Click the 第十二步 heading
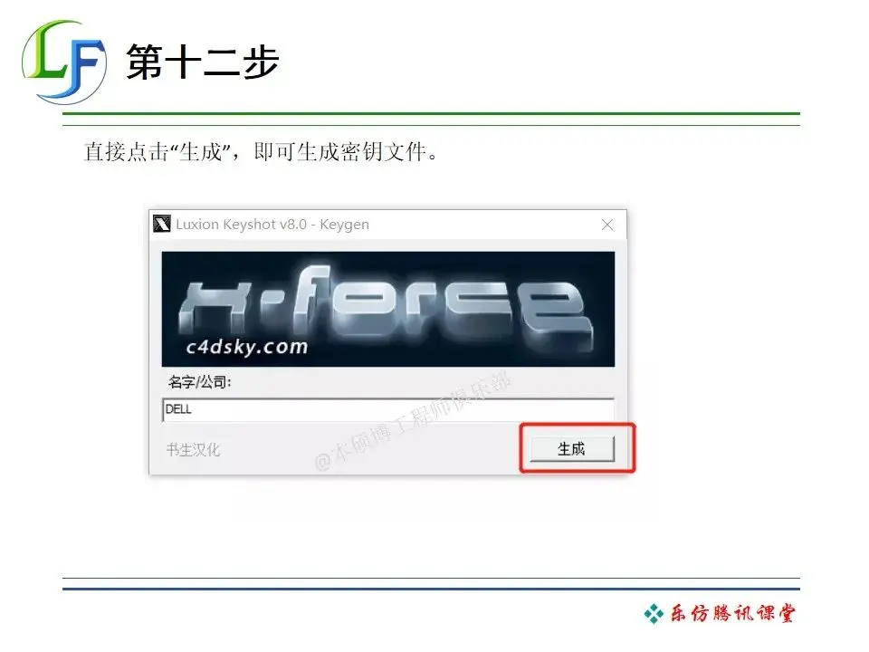 (x=202, y=62)
